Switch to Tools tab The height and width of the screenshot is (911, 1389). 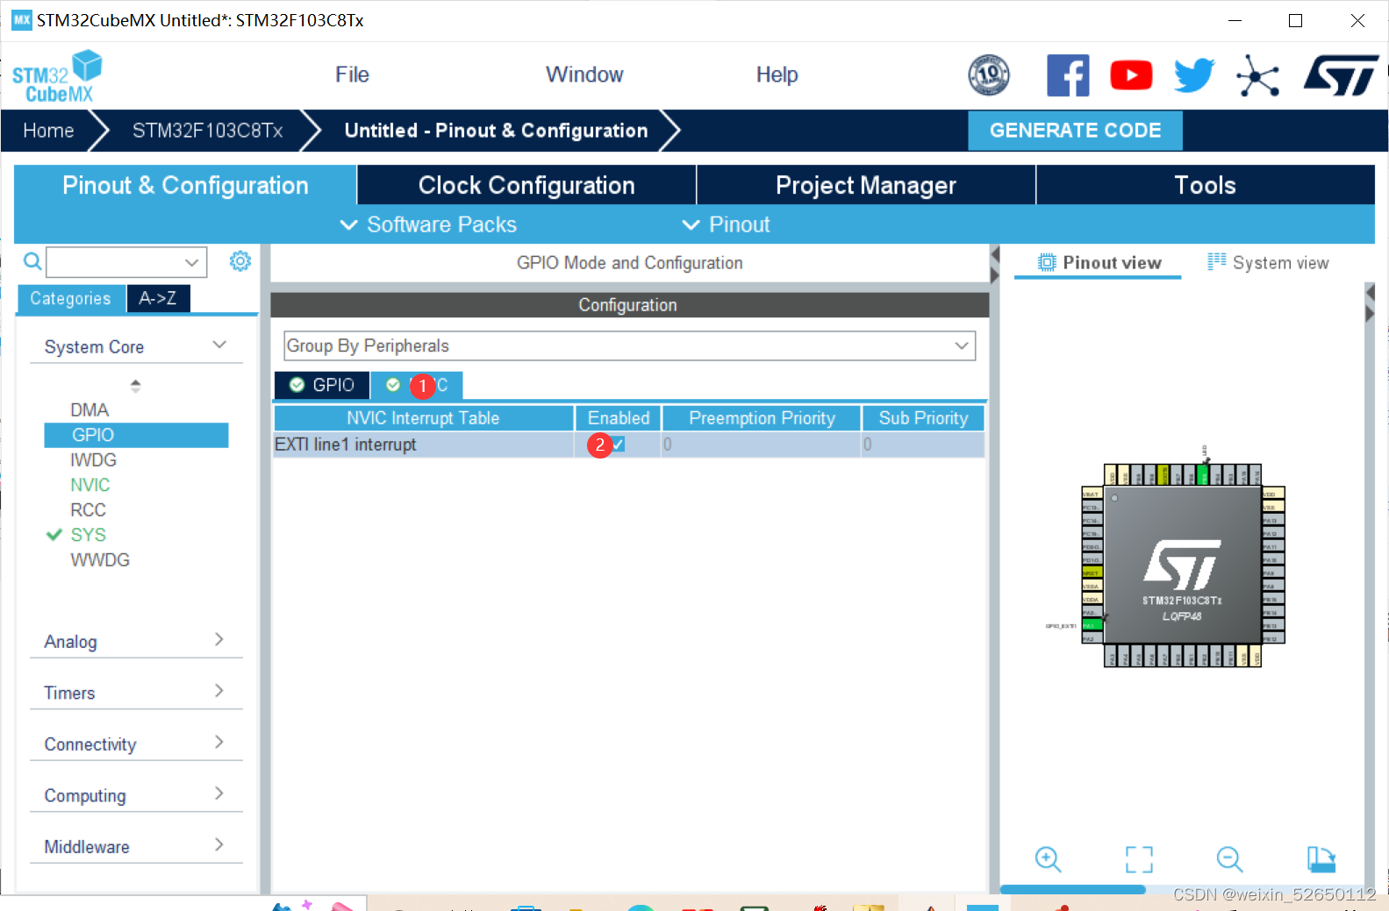pyautogui.click(x=1206, y=185)
